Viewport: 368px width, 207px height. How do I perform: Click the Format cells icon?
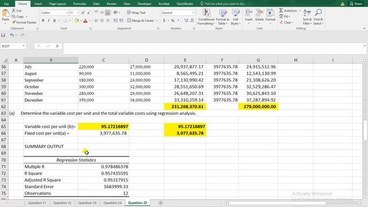pyautogui.click(x=270, y=13)
